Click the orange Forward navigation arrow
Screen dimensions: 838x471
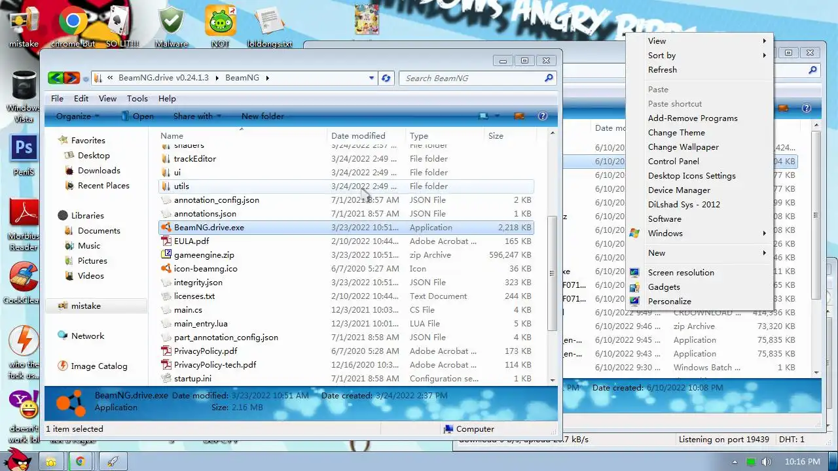pyautogui.click(x=71, y=78)
